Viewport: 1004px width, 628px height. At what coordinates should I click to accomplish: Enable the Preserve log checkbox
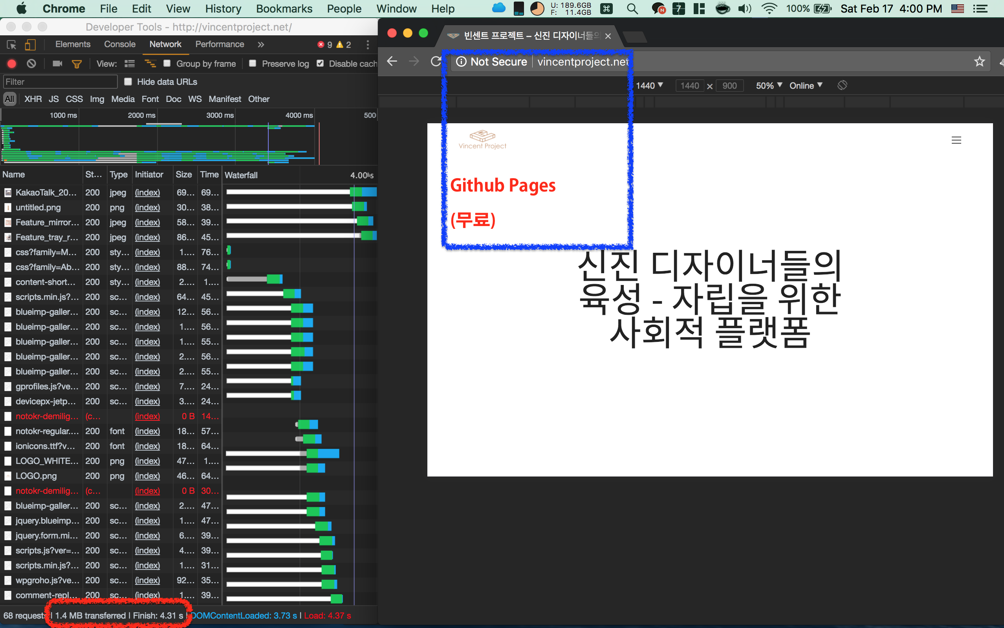(252, 63)
